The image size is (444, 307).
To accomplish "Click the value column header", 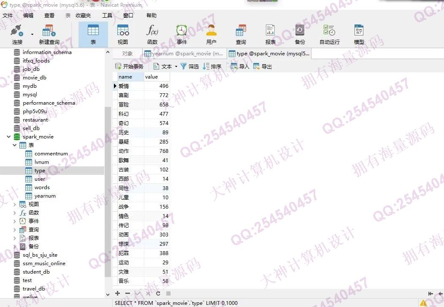I will pyautogui.click(x=157, y=77).
